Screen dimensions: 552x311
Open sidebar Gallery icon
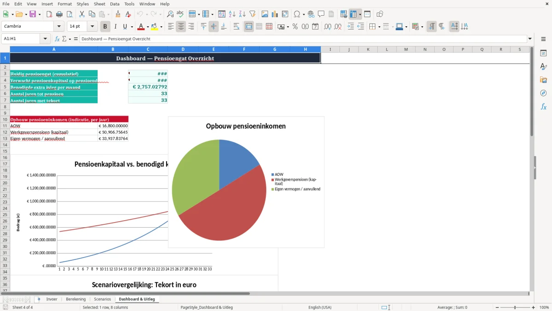(543, 80)
